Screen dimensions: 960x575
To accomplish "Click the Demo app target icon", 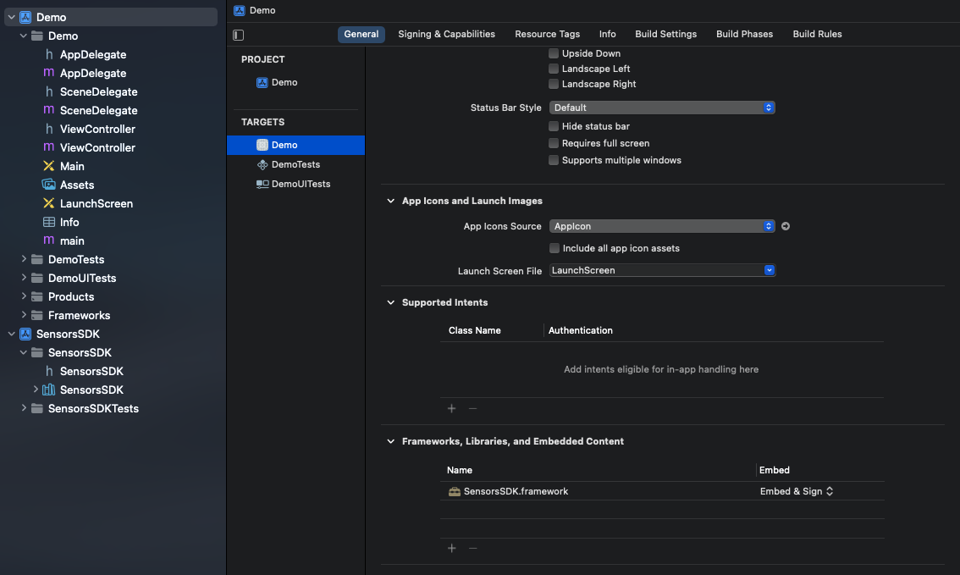I will 262,145.
